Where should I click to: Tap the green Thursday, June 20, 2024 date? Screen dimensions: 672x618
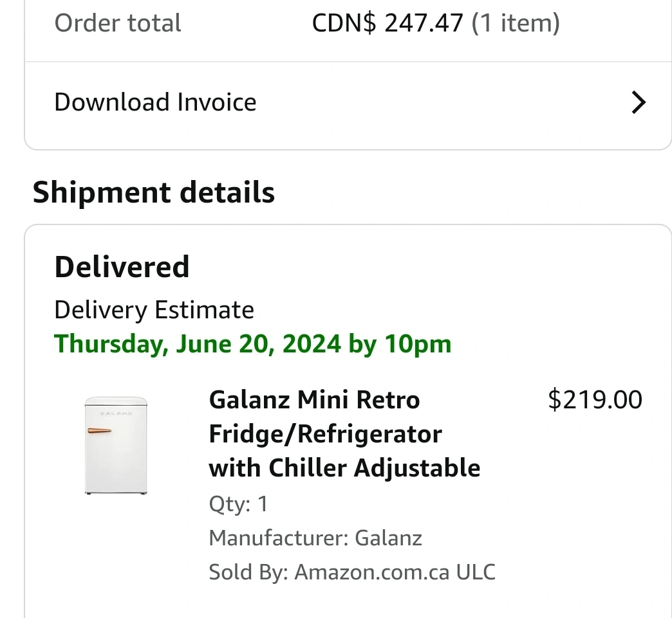[x=198, y=344]
